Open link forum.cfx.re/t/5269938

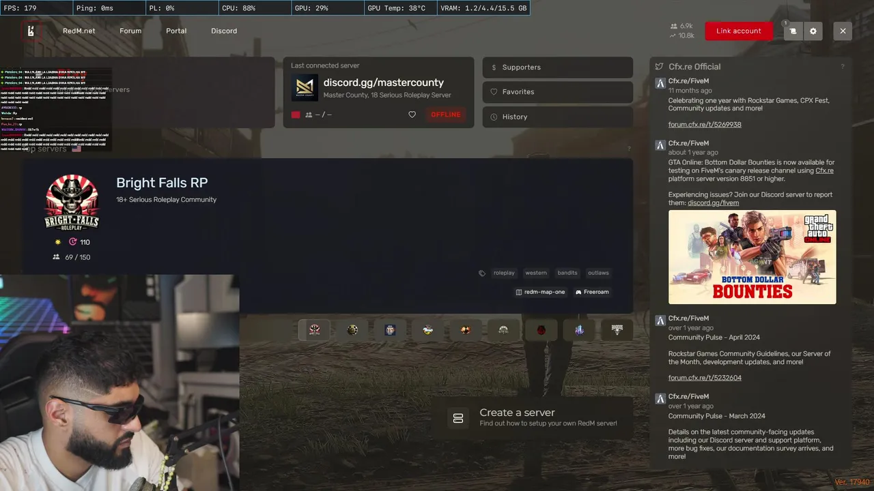pyautogui.click(x=705, y=125)
